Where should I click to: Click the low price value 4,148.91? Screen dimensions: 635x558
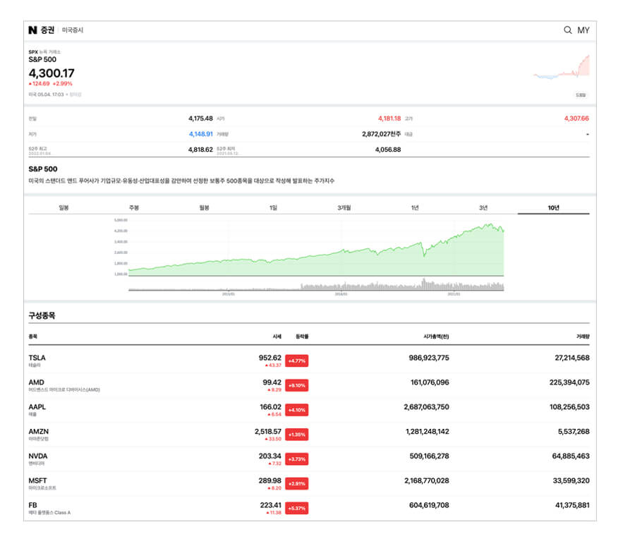201,134
